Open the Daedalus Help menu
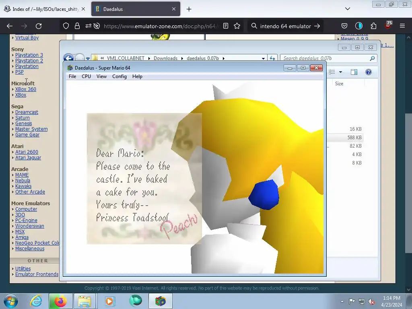This screenshot has width=412, height=309. click(137, 76)
